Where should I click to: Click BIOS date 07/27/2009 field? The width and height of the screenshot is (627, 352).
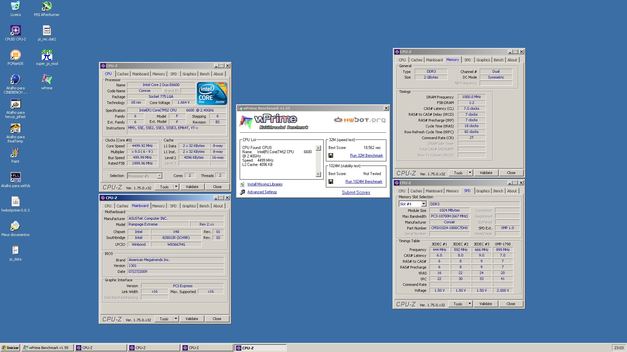click(176, 272)
